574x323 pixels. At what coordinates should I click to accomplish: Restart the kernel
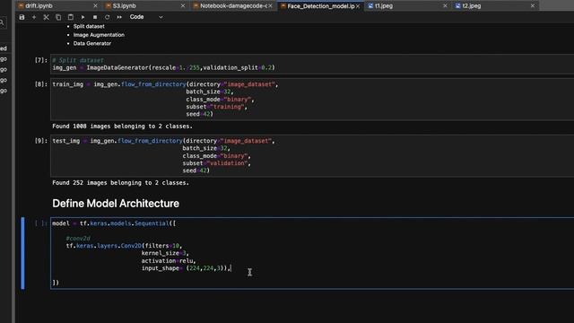click(x=107, y=17)
